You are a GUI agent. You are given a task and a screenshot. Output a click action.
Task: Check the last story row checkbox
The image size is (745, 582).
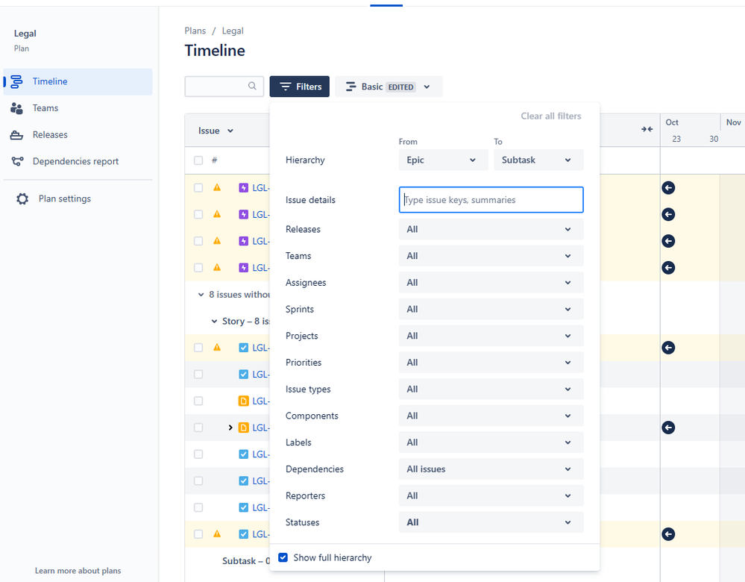[x=198, y=534]
